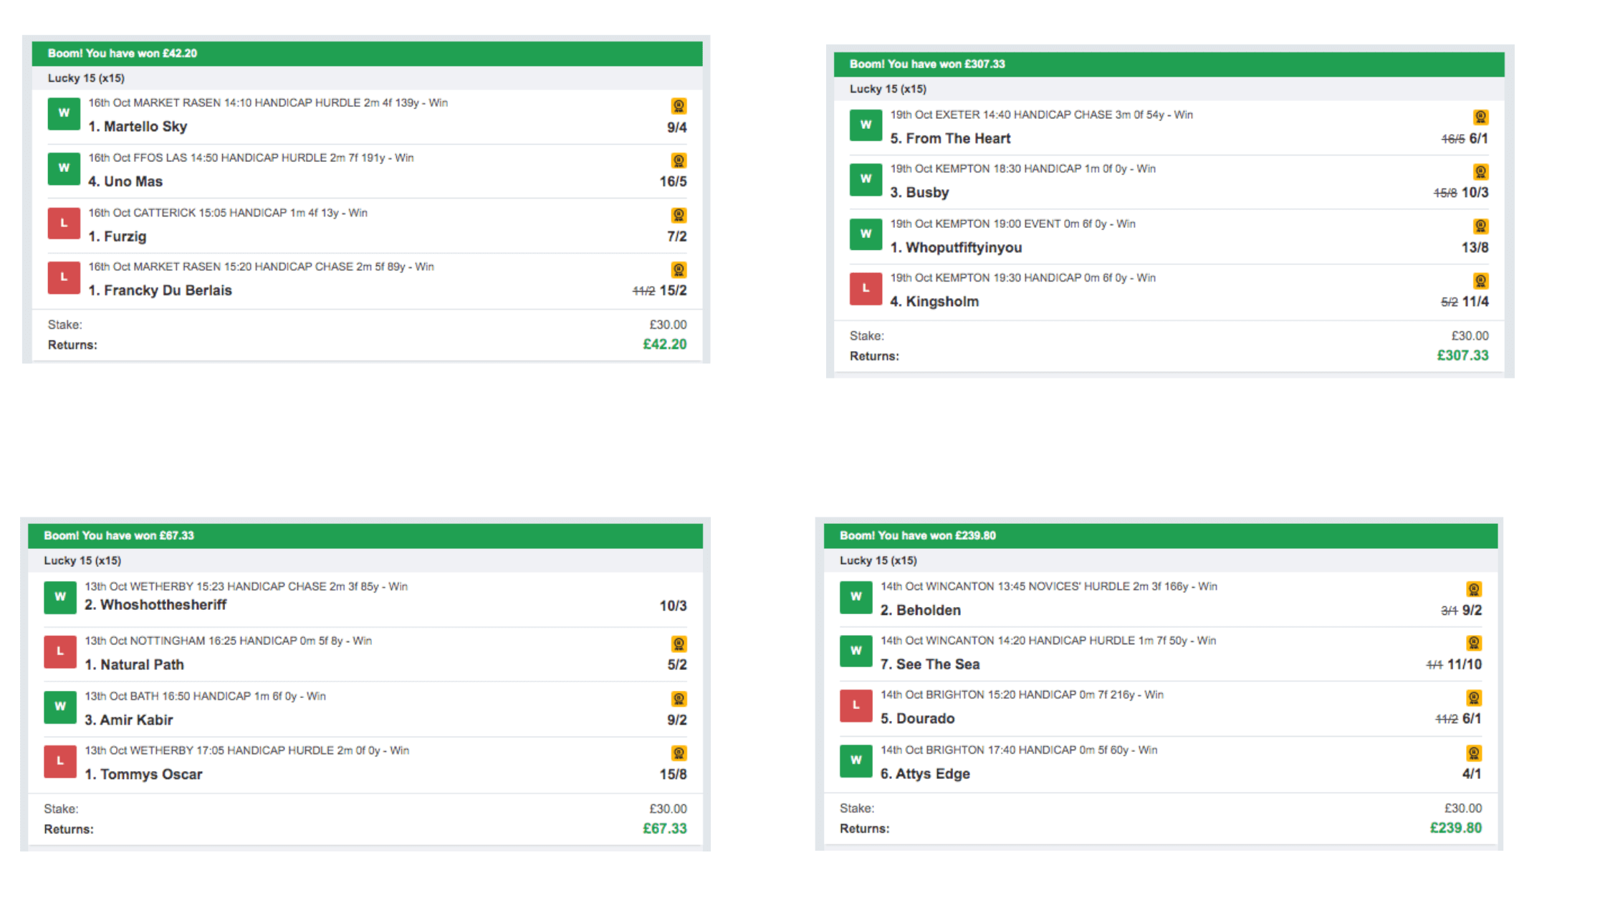
Task: Click the rosette icon next to Natural Path
Action: (679, 644)
